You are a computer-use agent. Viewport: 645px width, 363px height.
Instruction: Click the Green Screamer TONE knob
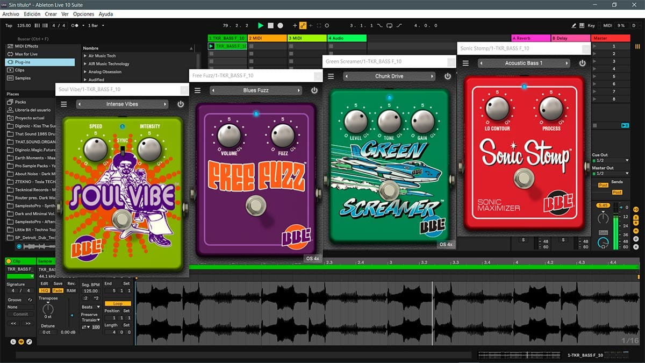coord(389,122)
